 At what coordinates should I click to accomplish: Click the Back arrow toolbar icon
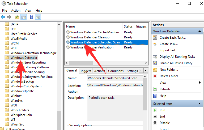pyautogui.click(x=3, y=17)
